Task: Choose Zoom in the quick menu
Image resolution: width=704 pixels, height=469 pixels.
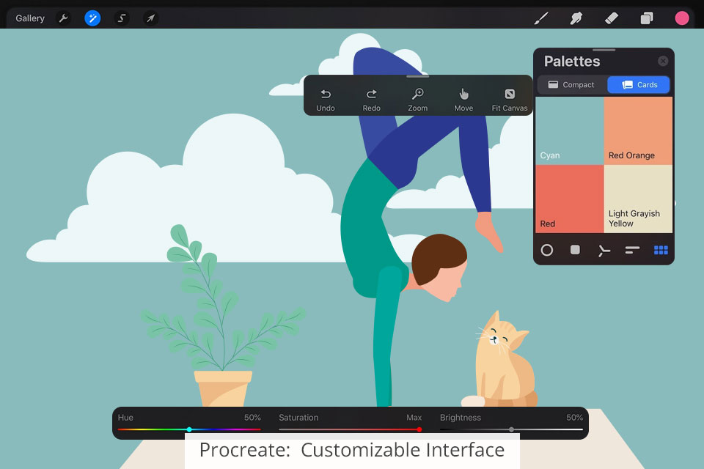Action: click(417, 100)
